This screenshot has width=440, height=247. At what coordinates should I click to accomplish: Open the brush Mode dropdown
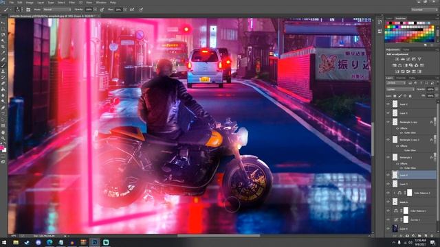coord(57,9)
